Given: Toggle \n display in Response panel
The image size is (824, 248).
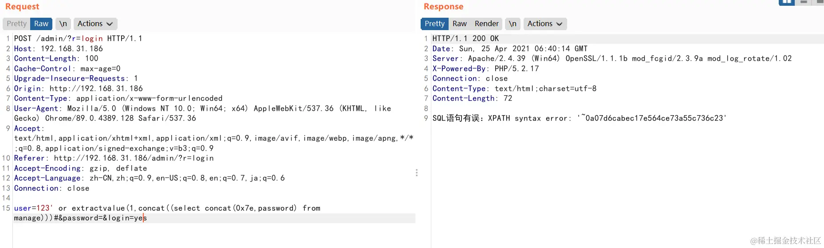Looking at the screenshot, I should pos(513,23).
